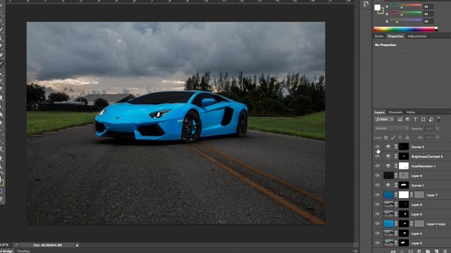Lock all with the padlock icon
The height and width of the screenshot is (253, 451).
coord(407,138)
